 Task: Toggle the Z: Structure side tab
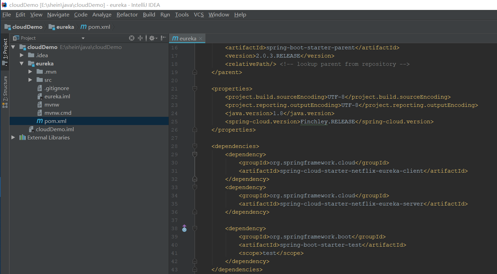pos(5,92)
